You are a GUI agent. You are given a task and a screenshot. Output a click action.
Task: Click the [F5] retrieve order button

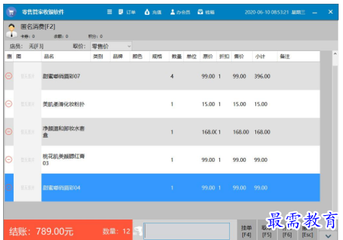[267, 231]
